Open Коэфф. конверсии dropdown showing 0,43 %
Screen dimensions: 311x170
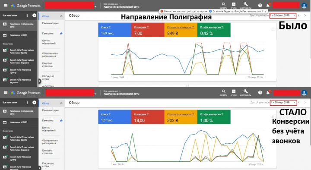pyautogui.click(x=212, y=27)
